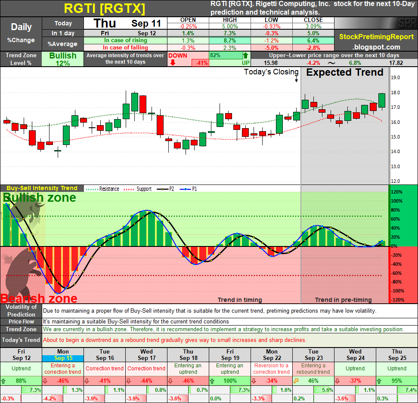
Task: Click the 19.0 price axis label
Action: coord(395,77)
